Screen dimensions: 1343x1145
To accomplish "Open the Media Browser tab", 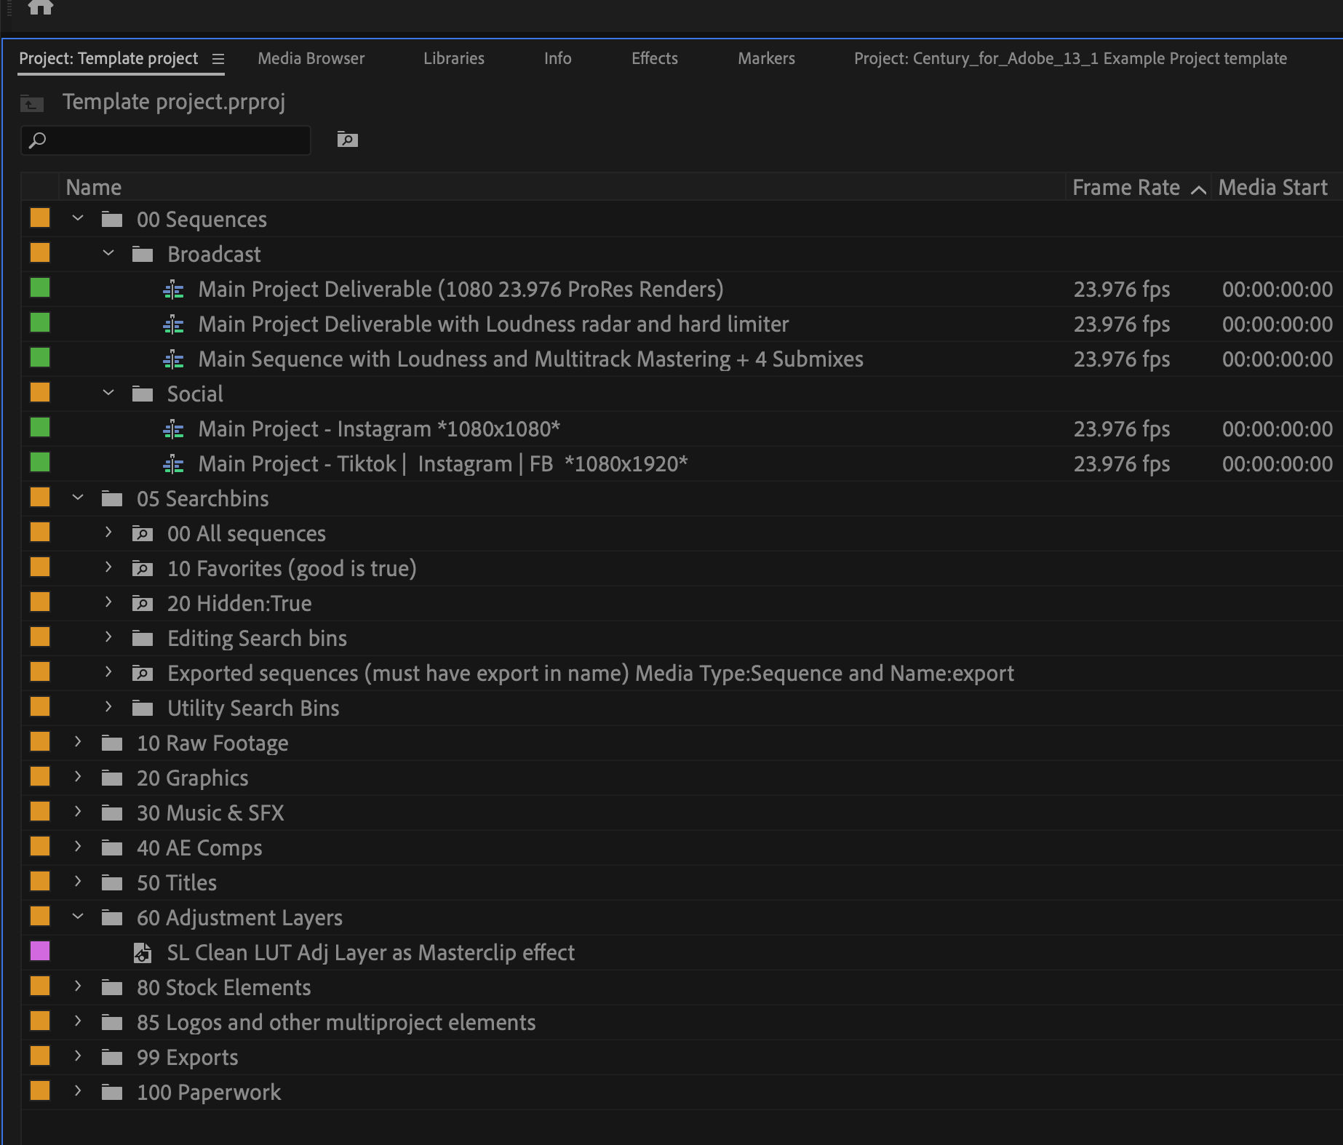I will [x=310, y=59].
